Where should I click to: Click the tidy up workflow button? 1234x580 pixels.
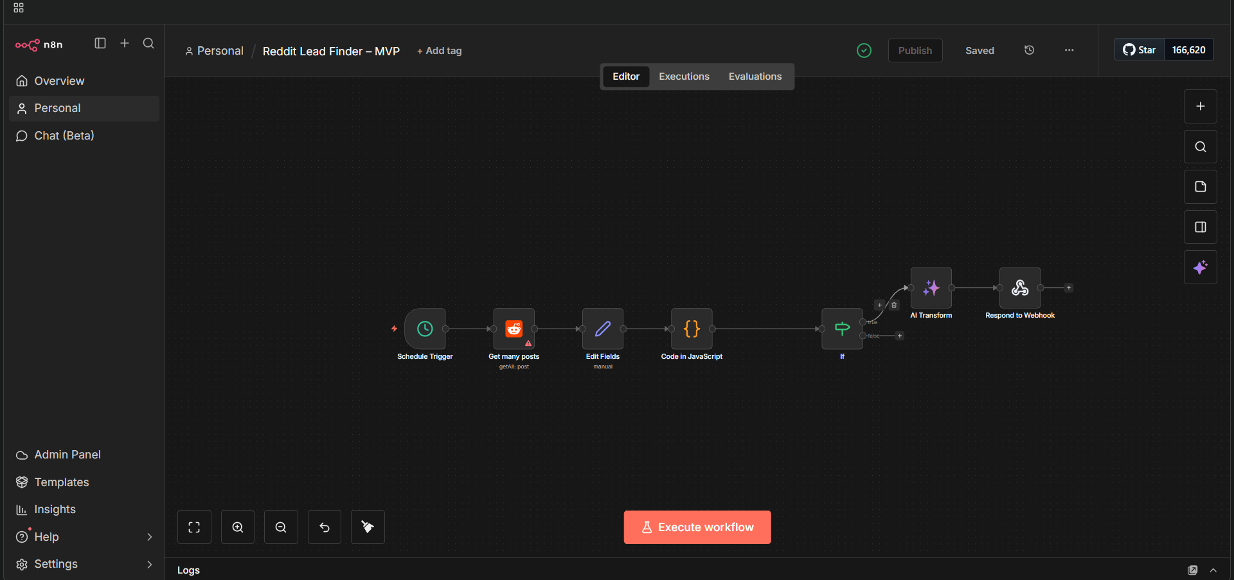368,527
